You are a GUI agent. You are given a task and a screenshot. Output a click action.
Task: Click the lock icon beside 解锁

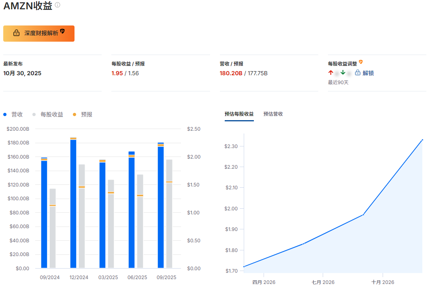coord(358,72)
